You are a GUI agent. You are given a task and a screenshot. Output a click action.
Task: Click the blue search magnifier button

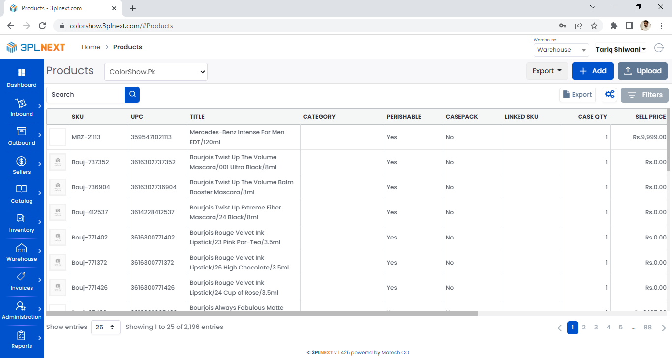point(132,95)
